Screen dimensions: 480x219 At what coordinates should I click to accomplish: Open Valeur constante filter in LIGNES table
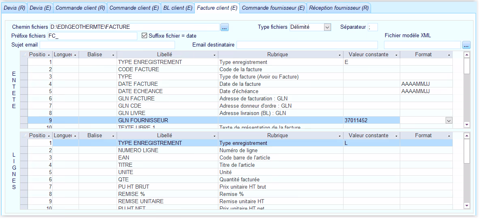tap(397, 136)
